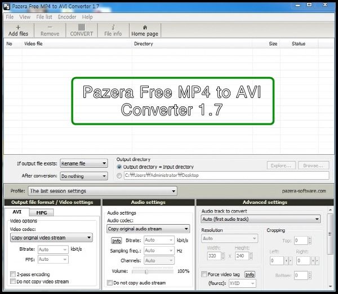Open the View menu
Image resolution: width=338 pixels, height=294 pixels.
point(25,17)
